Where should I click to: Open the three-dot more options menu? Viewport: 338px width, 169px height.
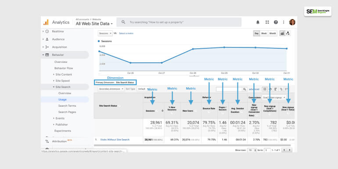pos(284,22)
